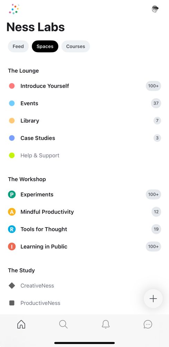Open the Mindful Productivity space
The image size is (169, 347).
coord(85,212)
